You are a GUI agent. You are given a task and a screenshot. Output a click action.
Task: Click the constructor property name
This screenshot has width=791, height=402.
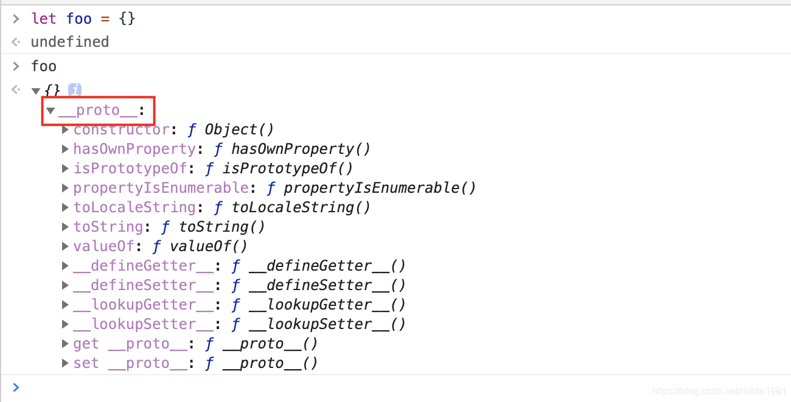tap(121, 130)
